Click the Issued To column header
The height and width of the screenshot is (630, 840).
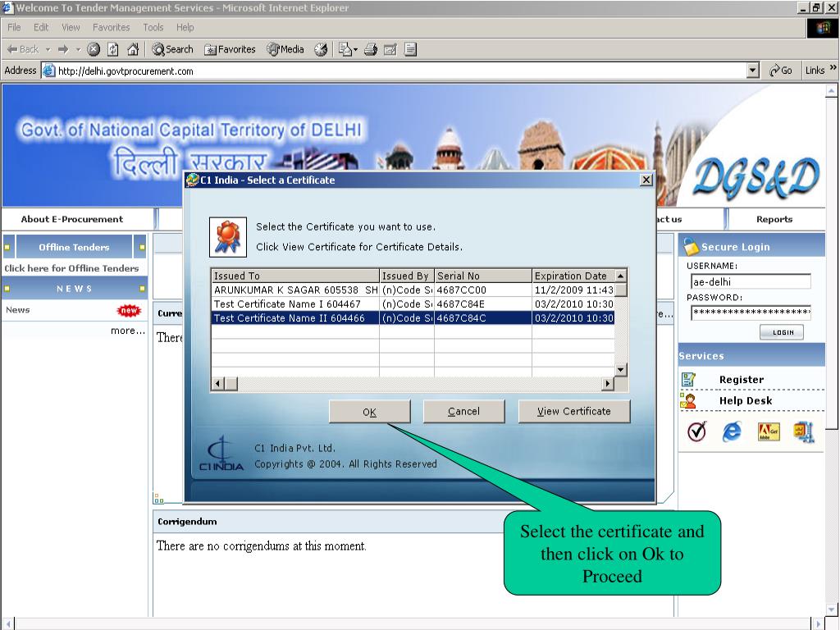[295, 276]
